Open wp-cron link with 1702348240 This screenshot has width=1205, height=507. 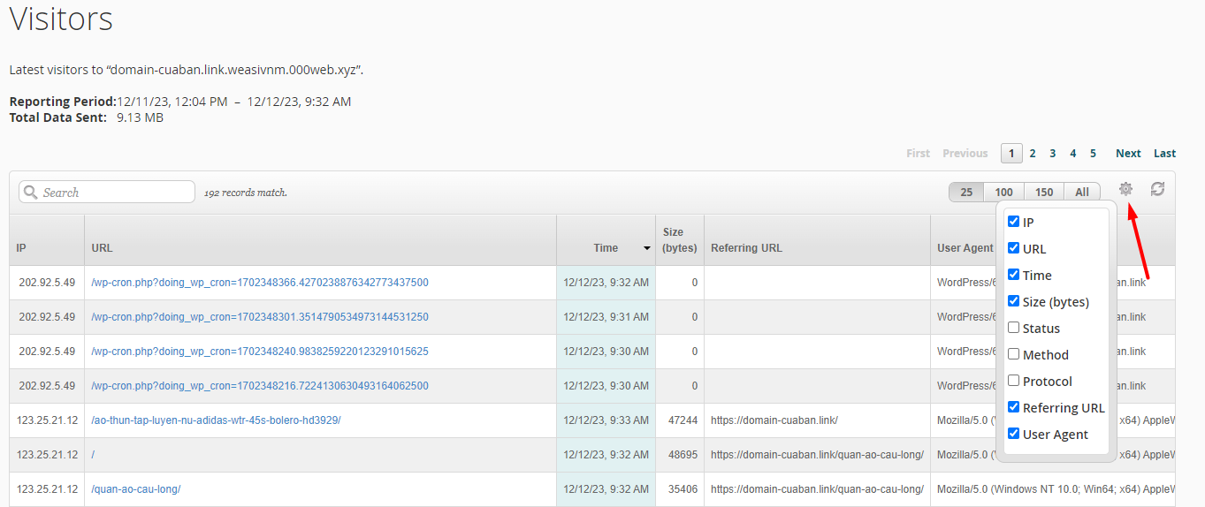click(260, 352)
